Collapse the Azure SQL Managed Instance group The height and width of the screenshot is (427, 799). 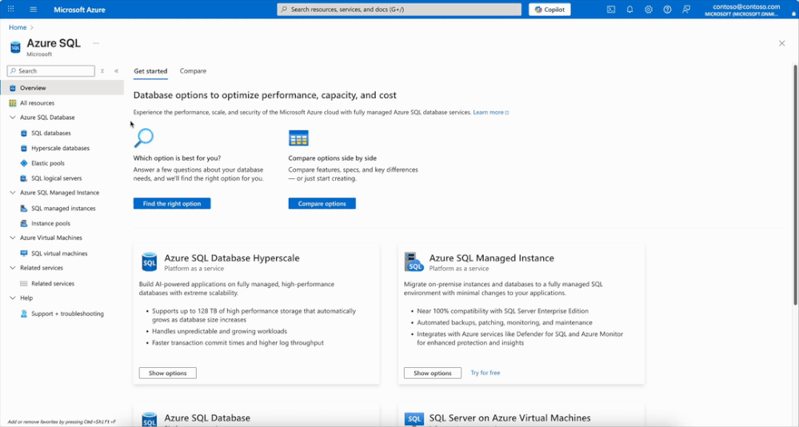click(13, 193)
